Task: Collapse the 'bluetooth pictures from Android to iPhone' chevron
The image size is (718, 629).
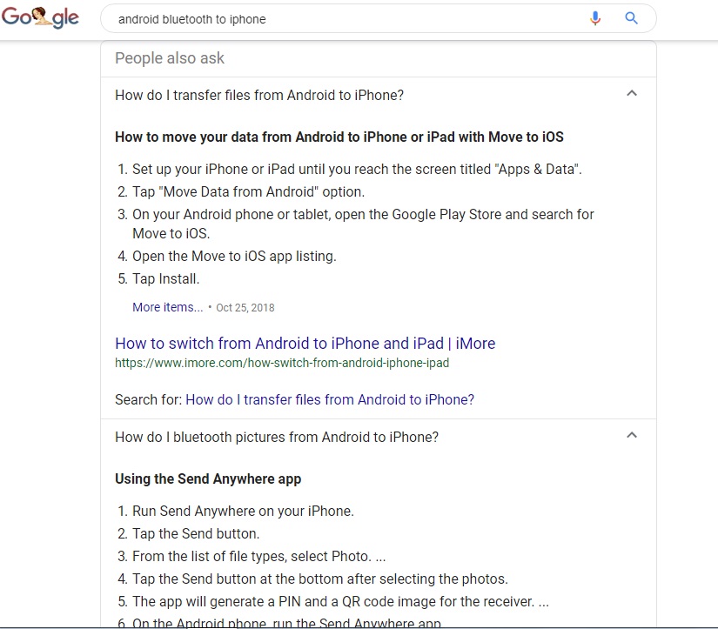Action: click(632, 436)
